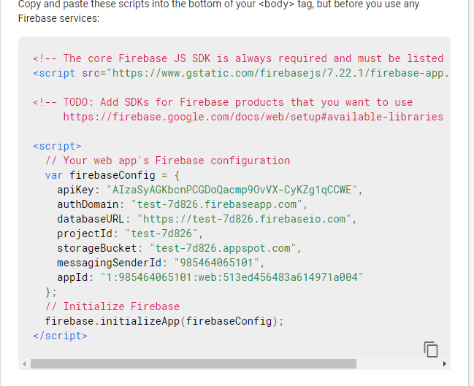Click the core Firebase JS SDK comment
This screenshot has height=386, width=474.
[x=237, y=58]
